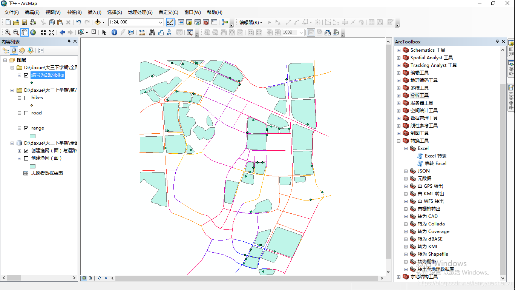Click the 创建渔网（面） symbol swatch
The width and height of the screenshot is (515, 290).
[32, 166]
